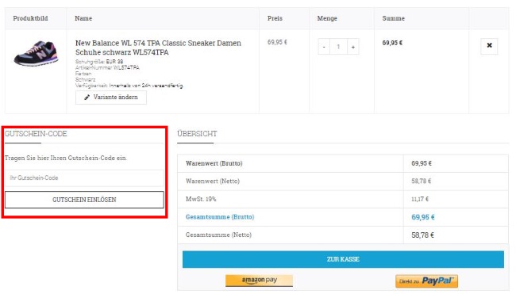Click the Gesamtsumme (Brutto) label
The height and width of the screenshot is (294, 516).
pyautogui.click(x=220, y=217)
